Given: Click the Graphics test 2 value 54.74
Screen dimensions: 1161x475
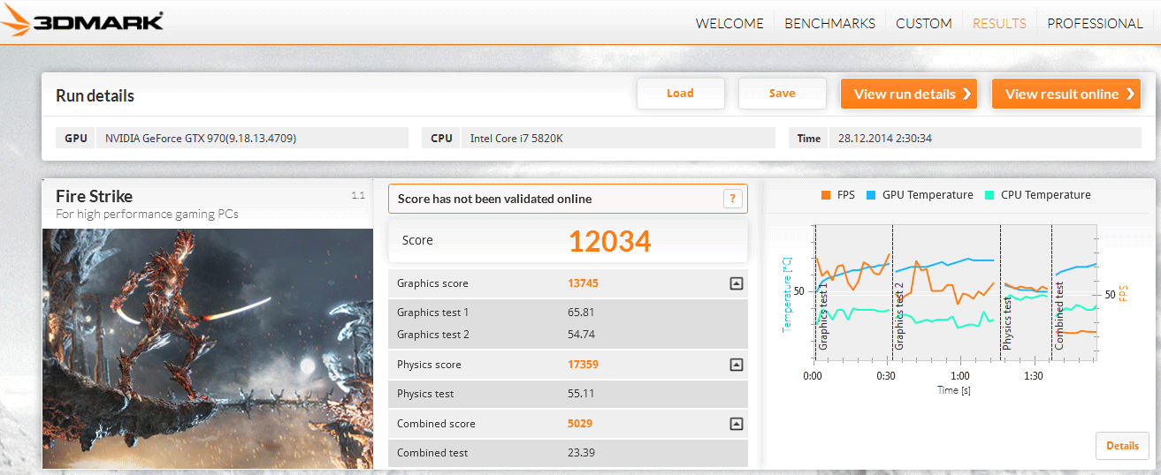Looking at the screenshot, I should 580,335.
